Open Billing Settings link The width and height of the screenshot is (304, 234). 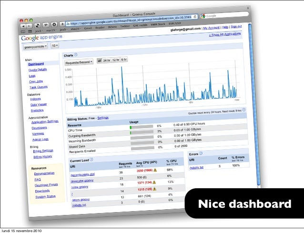[x=43, y=151]
